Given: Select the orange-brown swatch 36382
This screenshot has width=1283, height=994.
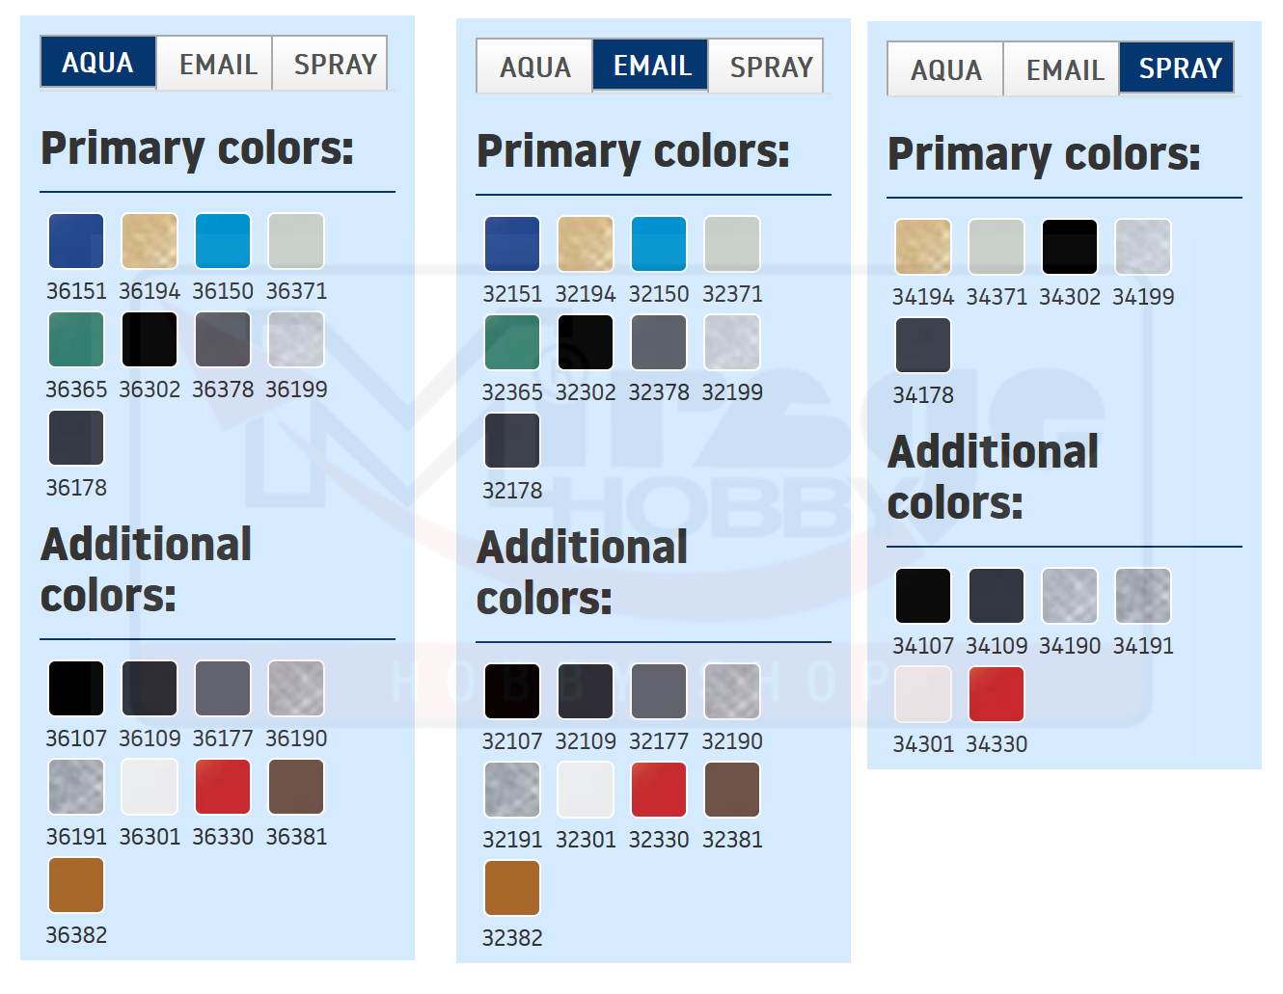Looking at the screenshot, I should pyautogui.click(x=76, y=885).
